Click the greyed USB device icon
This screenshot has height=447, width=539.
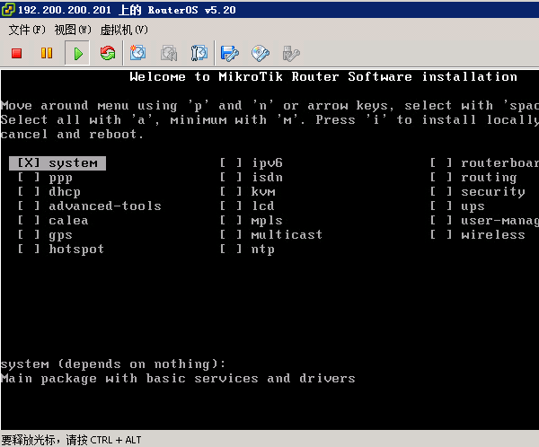(291, 53)
